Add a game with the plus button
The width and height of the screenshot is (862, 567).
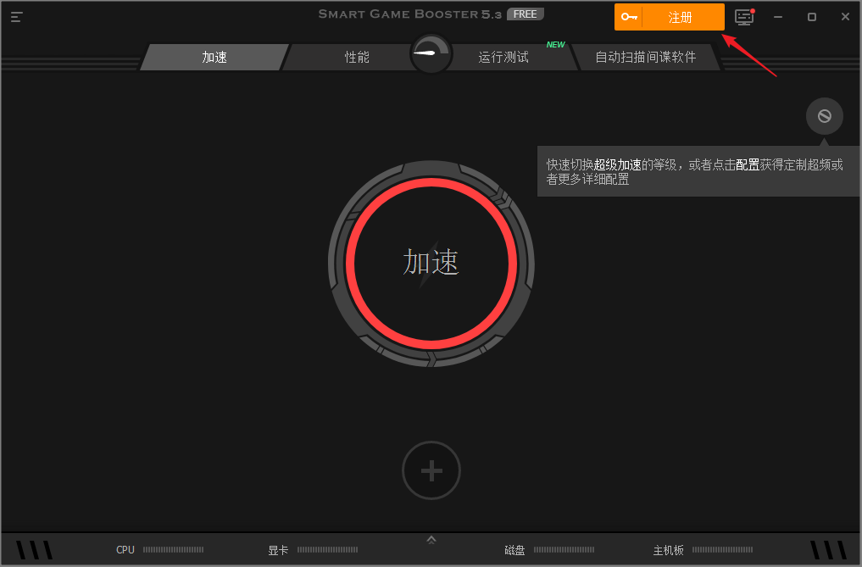(431, 470)
